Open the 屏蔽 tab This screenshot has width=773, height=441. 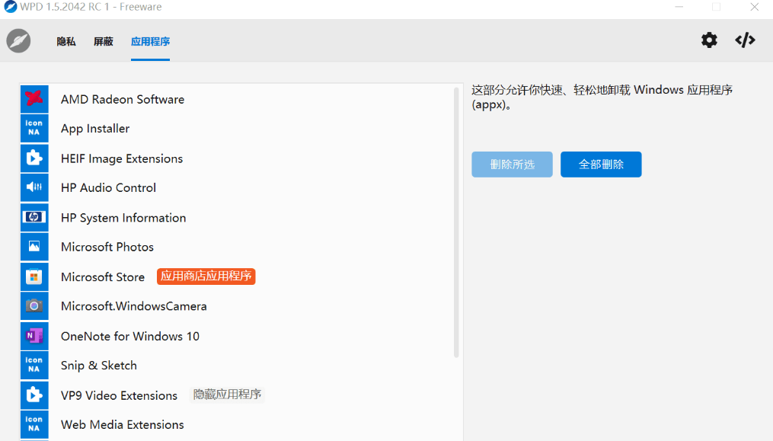point(103,41)
